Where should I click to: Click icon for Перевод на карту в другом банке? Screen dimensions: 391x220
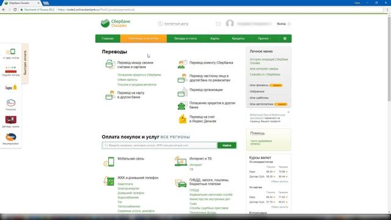pyautogui.click(x=110, y=95)
